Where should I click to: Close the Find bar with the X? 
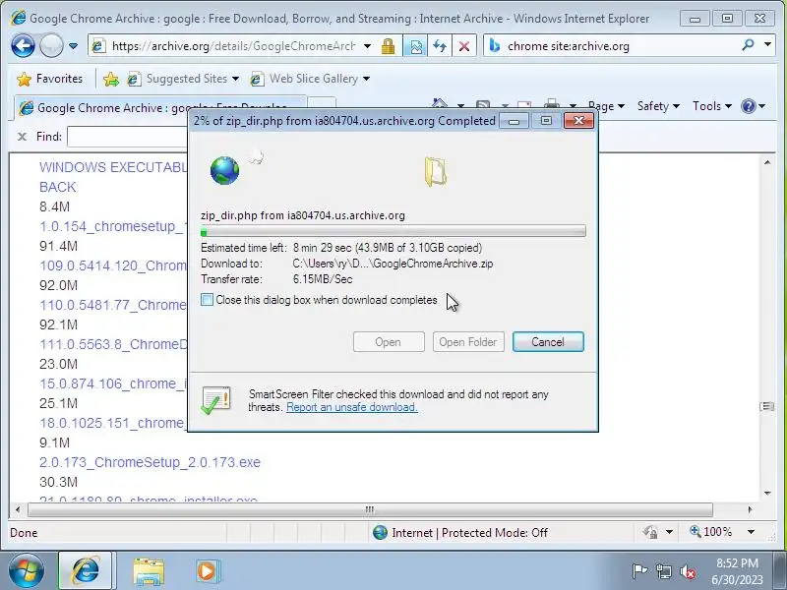click(x=22, y=137)
